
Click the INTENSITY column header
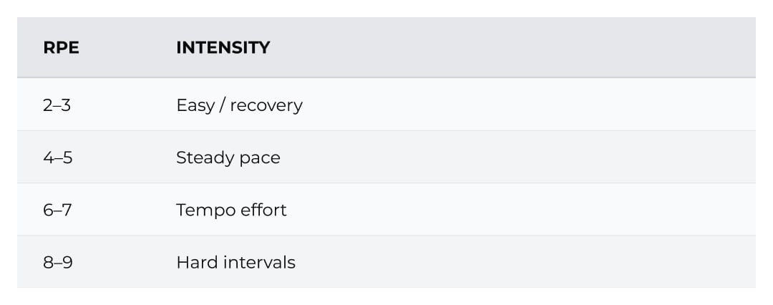click(x=223, y=48)
